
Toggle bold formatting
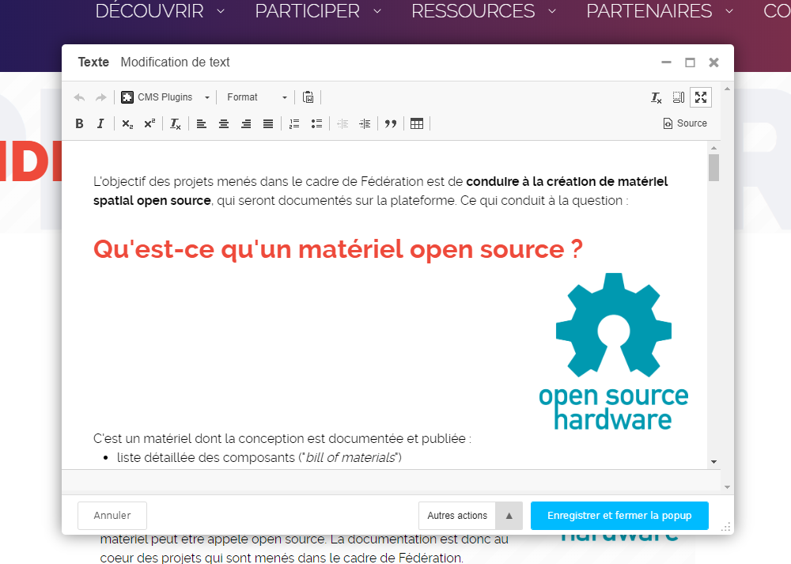coord(79,123)
